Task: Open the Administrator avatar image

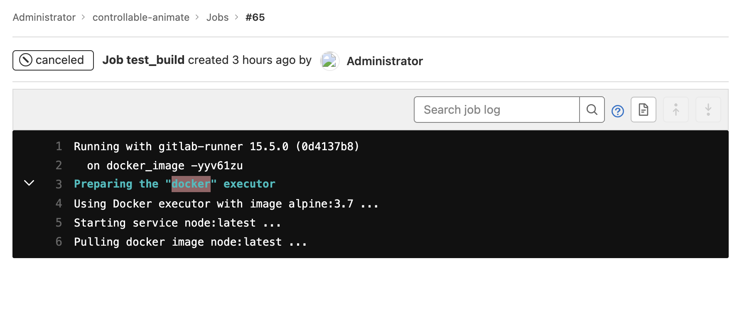Action: 330,61
